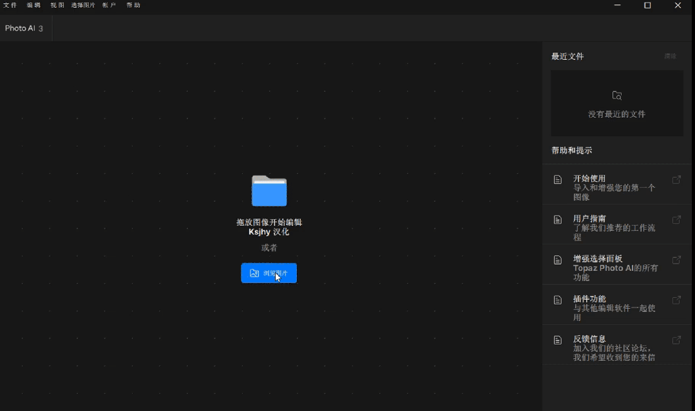The width and height of the screenshot is (695, 411).
Task: Open the 插件功能 help article
Action: pos(617,305)
